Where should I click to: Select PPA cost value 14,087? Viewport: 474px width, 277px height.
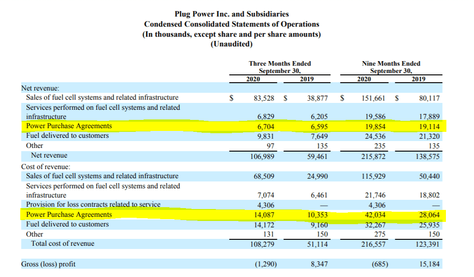pyautogui.click(x=264, y=215)
